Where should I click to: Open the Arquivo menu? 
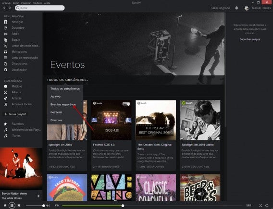pos(6,3)
